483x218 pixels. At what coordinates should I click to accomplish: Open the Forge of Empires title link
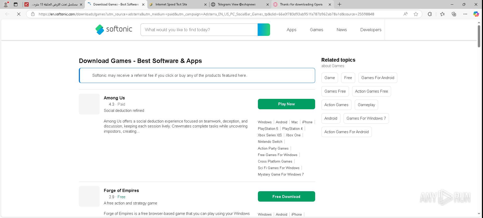tap(121, 190)
